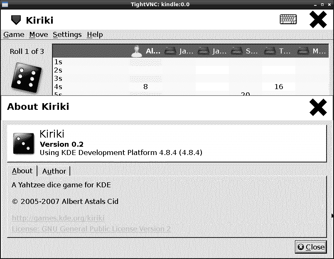This screenshot has width=334, height=259.
Task: Click the 3s cell for player Al...
Action: tap(146, 79)
